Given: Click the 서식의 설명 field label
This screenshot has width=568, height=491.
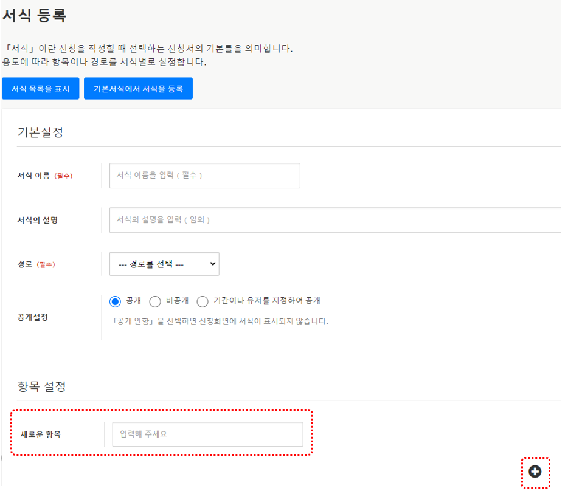Looking at the screenshot, I should tap(38, 220).
